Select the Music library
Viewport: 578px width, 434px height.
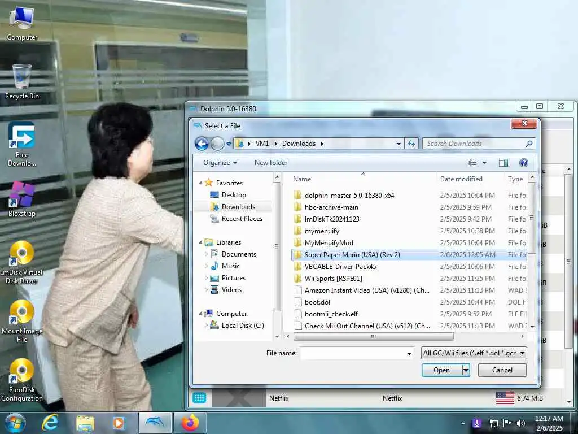pyautogui.click(x=230, y=266)
